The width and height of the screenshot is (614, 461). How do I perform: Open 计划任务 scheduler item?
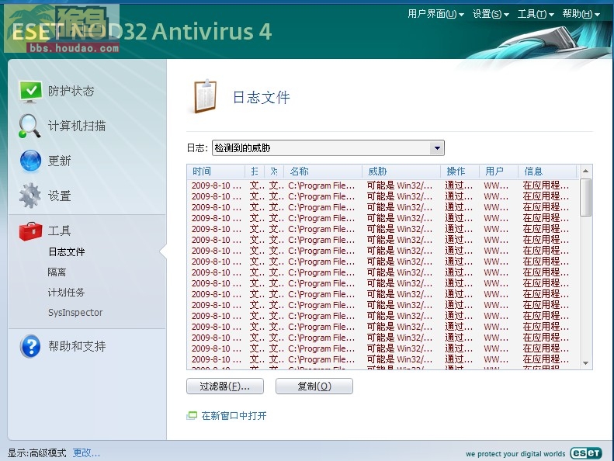pyautogui.click(x=66, y=292)
